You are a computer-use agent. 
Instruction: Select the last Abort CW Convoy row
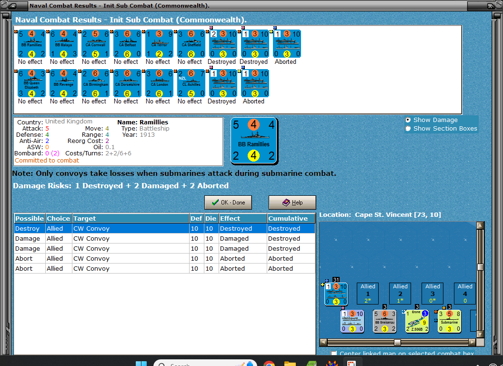(x=164, y=268)
